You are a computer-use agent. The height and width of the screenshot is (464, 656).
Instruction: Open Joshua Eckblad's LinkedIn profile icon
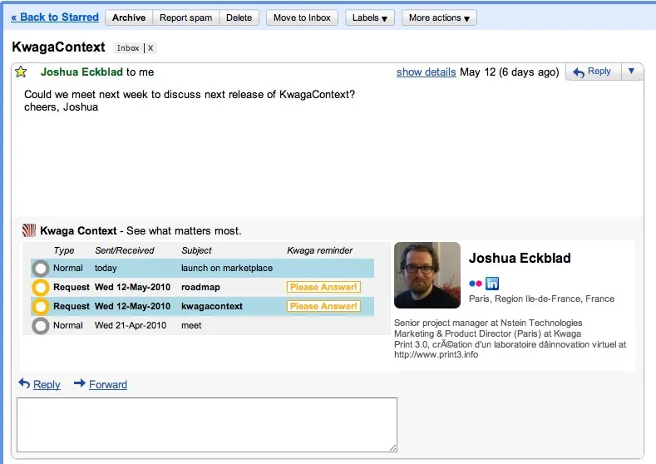(492, 284)
